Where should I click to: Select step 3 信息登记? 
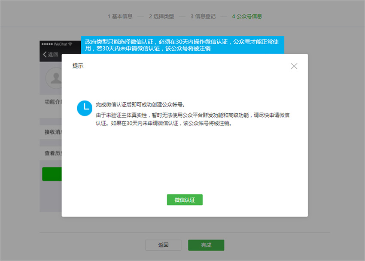(x=203, y=16)
